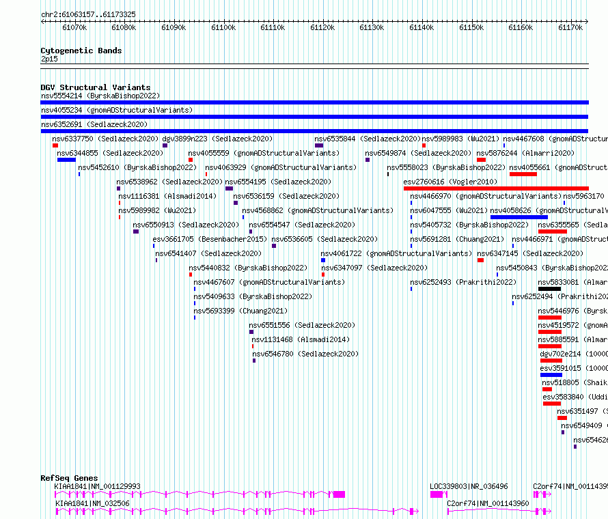This screenshot has height=519, width=608.
Task: Open nsv1116381 (Alsmadi2014) variant
Action: 167,196
